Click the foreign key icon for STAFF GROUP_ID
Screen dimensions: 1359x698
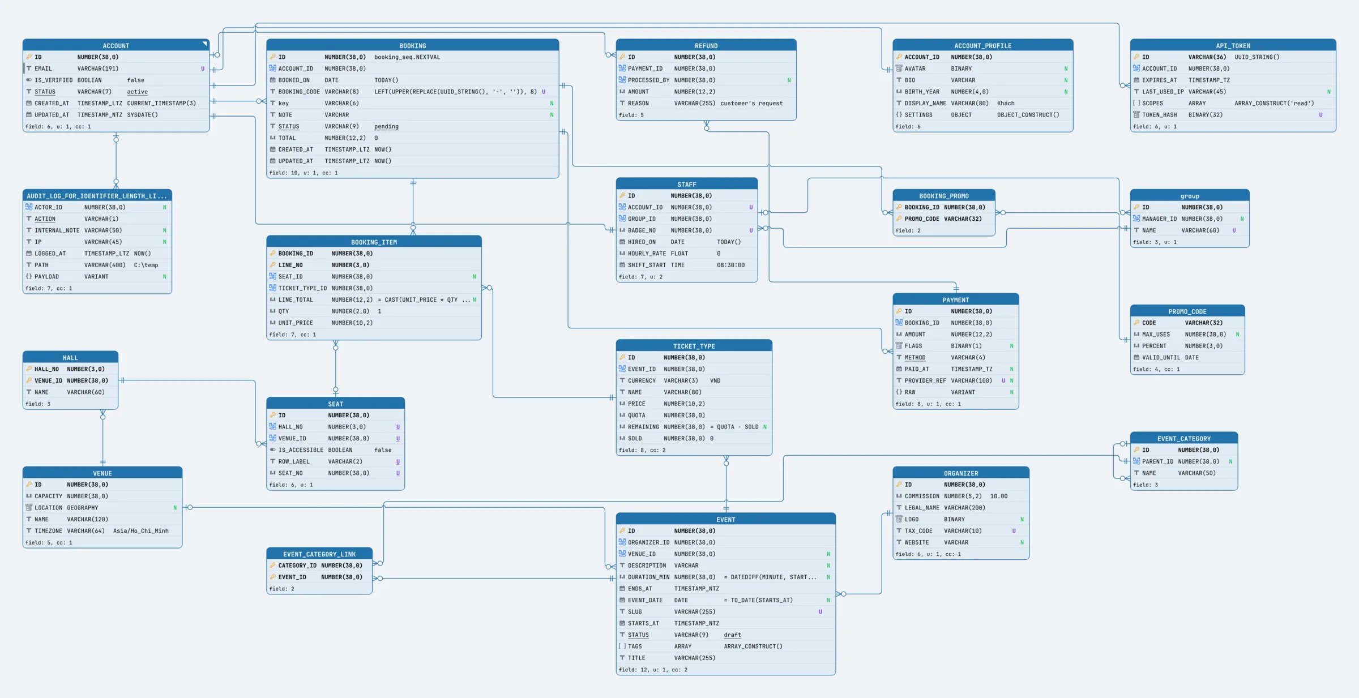click(622, 219)
